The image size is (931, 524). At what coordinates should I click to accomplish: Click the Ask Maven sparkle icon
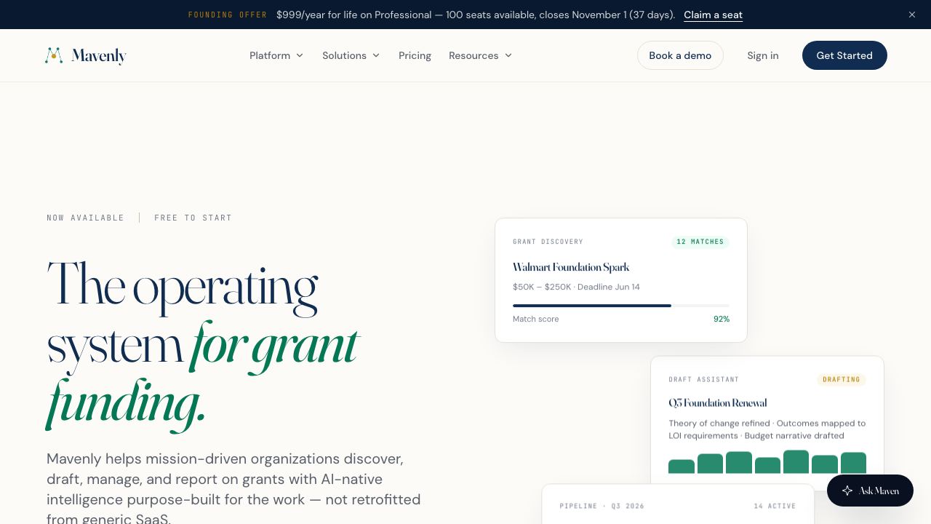click(847, 491)
